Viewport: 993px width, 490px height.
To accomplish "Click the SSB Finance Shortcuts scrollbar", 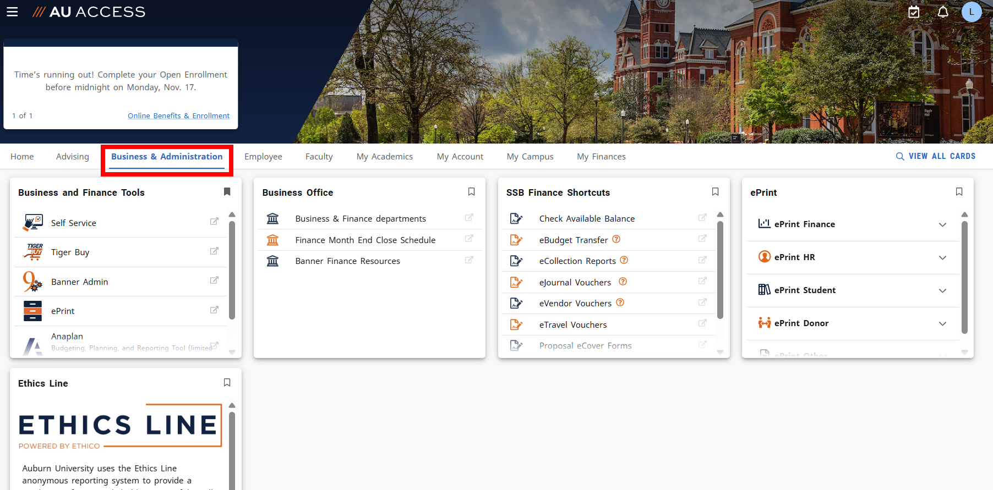I will point(720,269).
